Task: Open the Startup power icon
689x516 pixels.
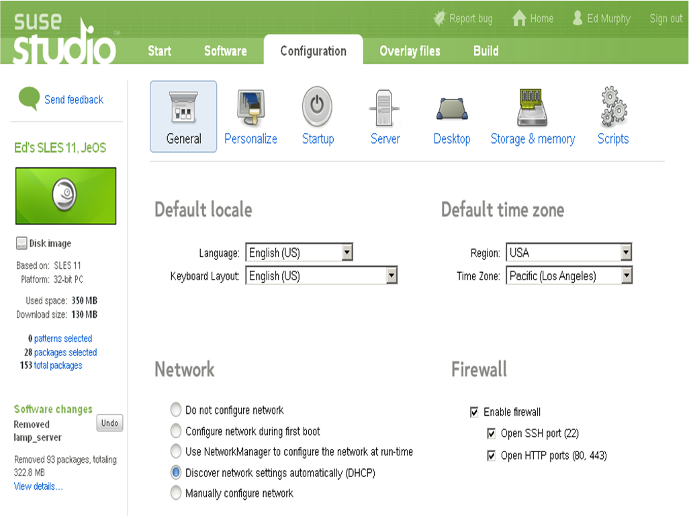Action: (x=317, y=106)
